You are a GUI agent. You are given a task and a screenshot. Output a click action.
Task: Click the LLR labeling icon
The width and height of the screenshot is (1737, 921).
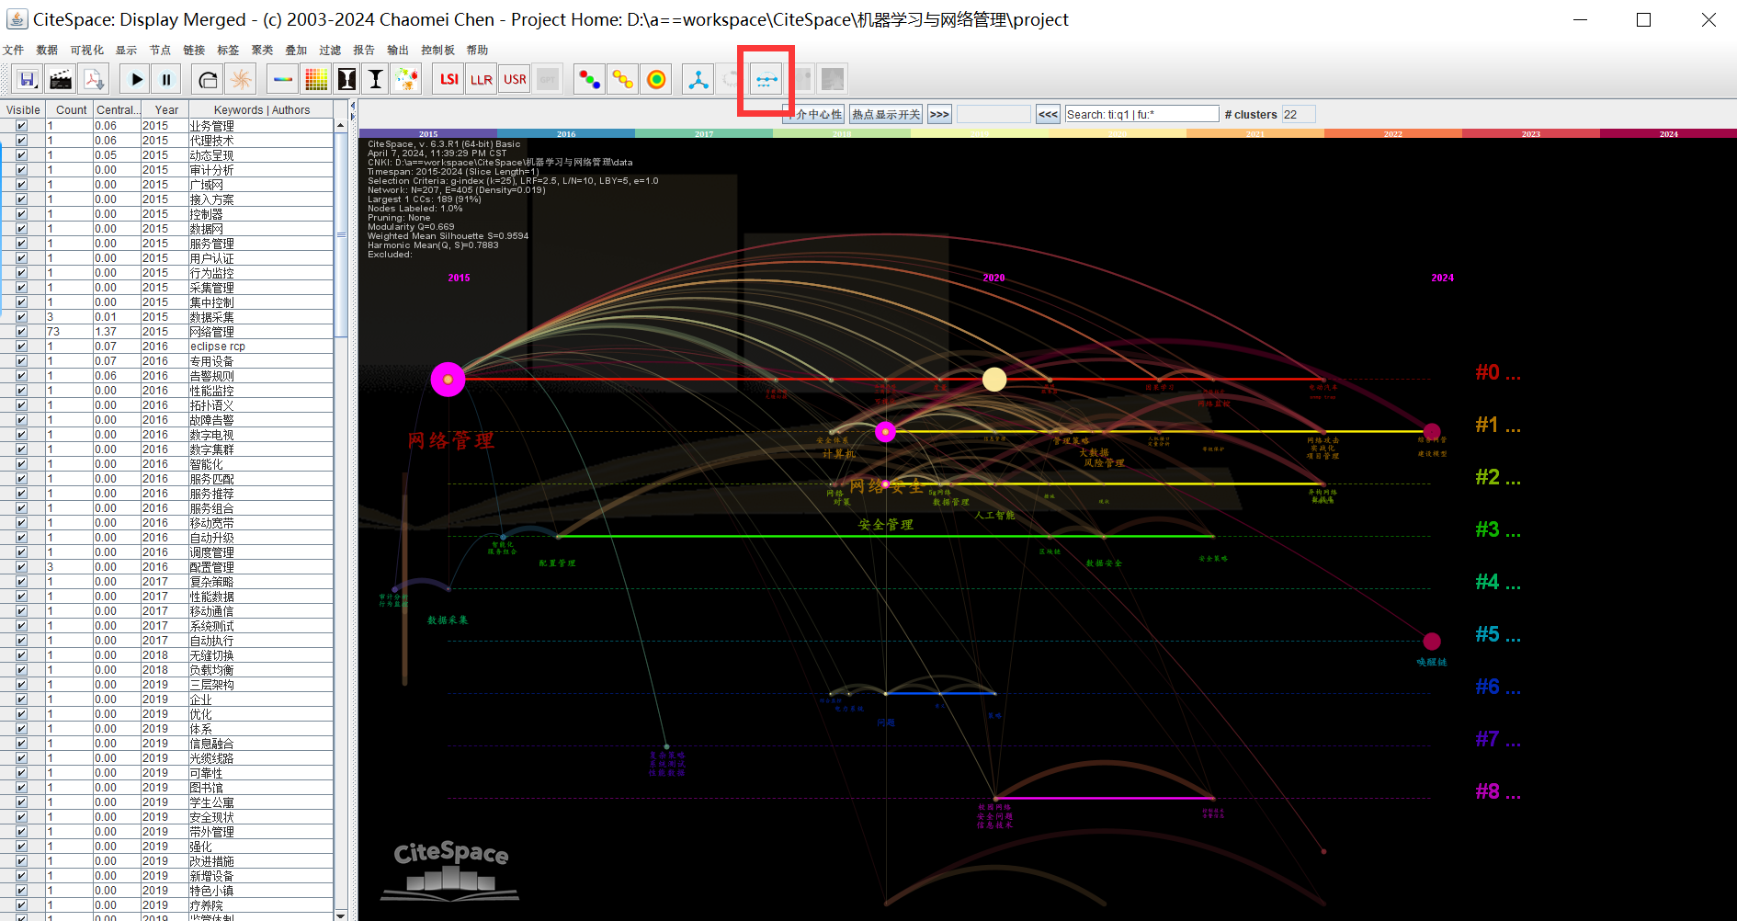pos(482,79)
